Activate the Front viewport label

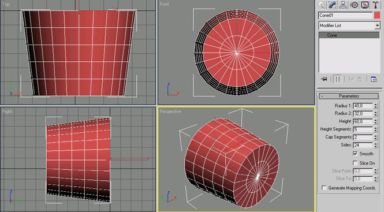(x=164, y=4)
